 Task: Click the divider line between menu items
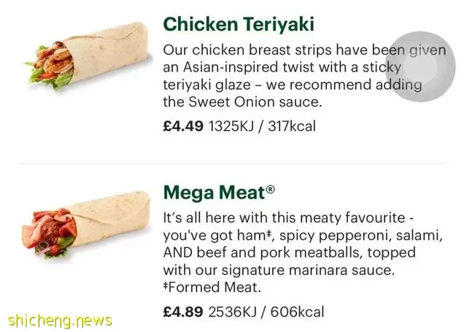(x=233, y=163)
